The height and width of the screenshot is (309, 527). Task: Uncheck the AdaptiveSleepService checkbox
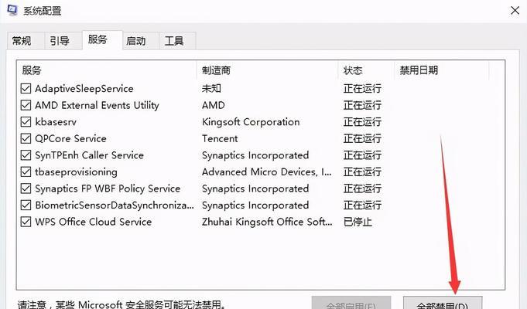[x=26, y=89]
